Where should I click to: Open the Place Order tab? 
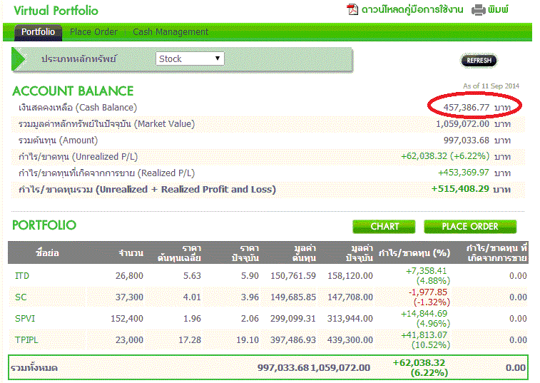click(x=93, y=32)
